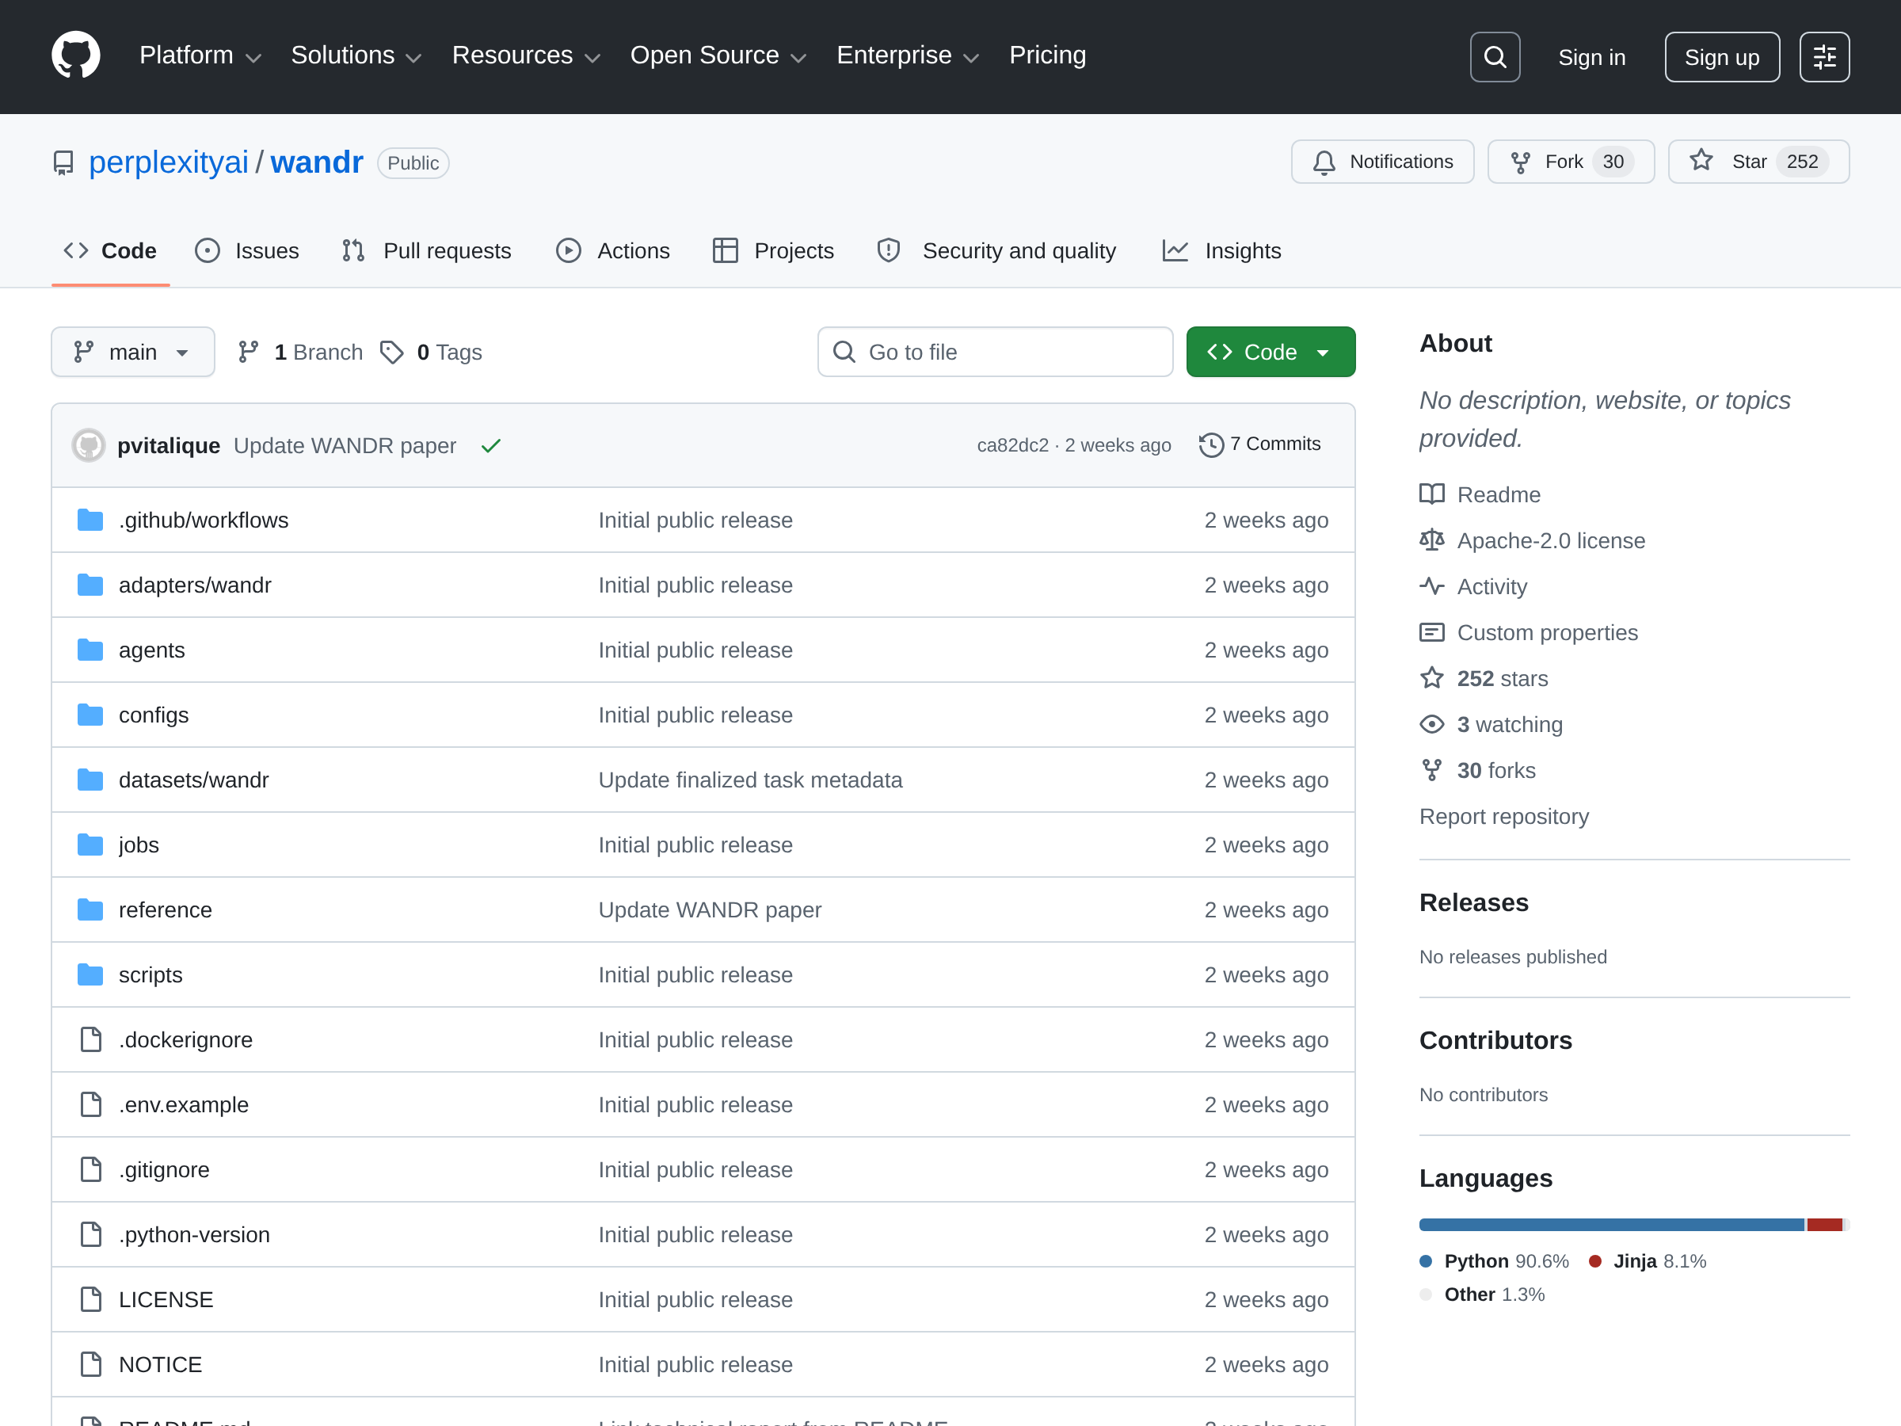Click the NOTICE file icon

90,1364
